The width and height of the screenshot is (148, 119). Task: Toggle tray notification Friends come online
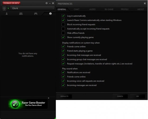pyautogui.click(x=63, y=47)
